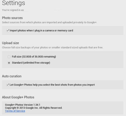Open the Terms of Service link
Screen dimensions: 126x116
15,111
